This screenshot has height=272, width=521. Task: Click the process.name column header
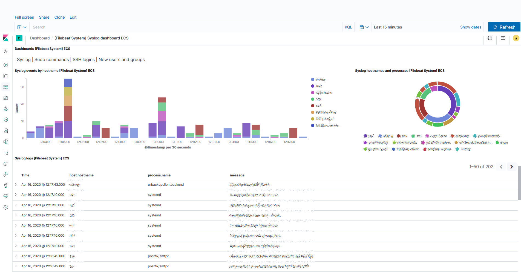click(x=159, y=175)
